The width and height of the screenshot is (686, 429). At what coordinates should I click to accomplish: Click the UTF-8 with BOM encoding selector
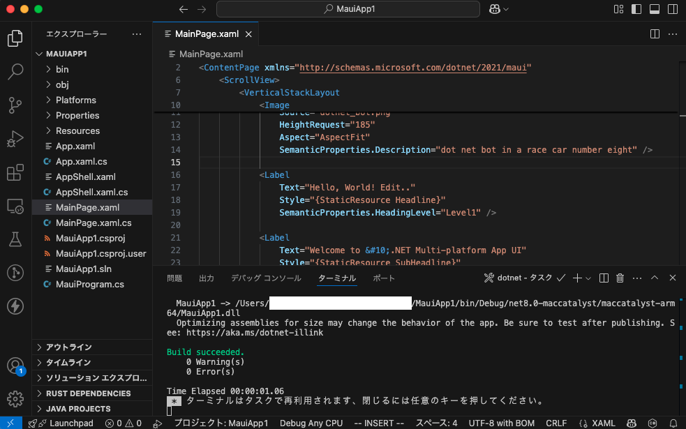pos(502,423)
